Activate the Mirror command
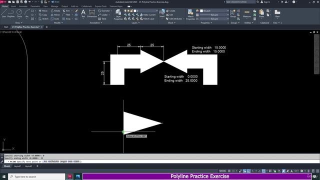The width and height of the screenshot is (320, 180). click(55, 14)
